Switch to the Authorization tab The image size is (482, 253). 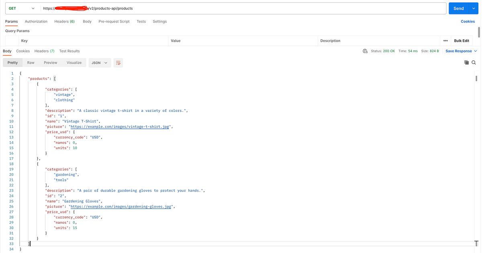36,21
